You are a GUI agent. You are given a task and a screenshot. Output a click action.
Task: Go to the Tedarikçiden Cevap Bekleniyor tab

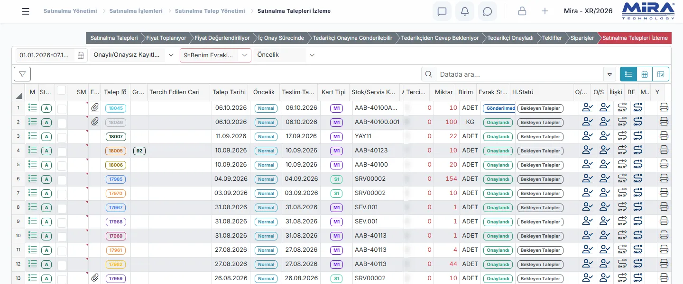440,38
